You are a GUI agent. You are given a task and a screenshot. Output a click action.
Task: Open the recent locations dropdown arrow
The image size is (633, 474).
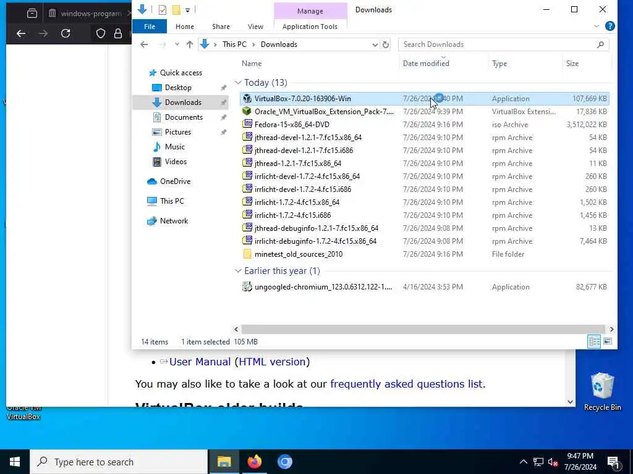pyautogui.click(x=177, y=44)
